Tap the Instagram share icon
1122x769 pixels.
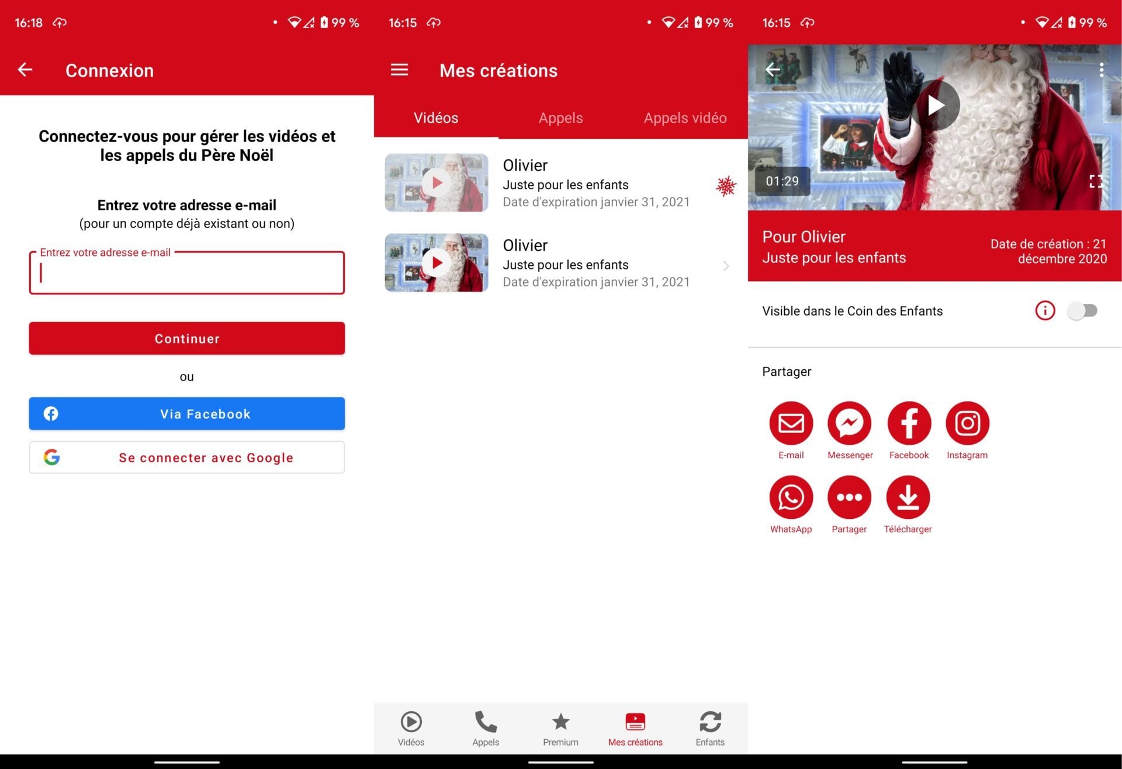coord(967,423)
